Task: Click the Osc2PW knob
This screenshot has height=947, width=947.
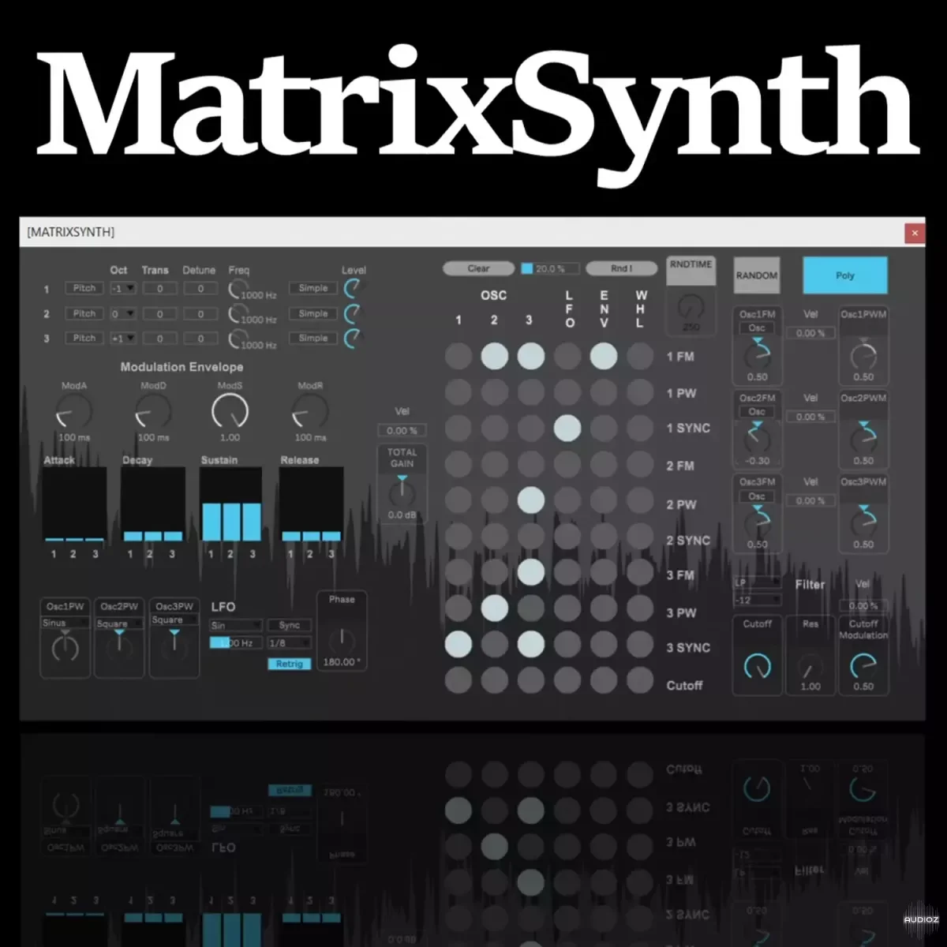Action: pos(119,647)
